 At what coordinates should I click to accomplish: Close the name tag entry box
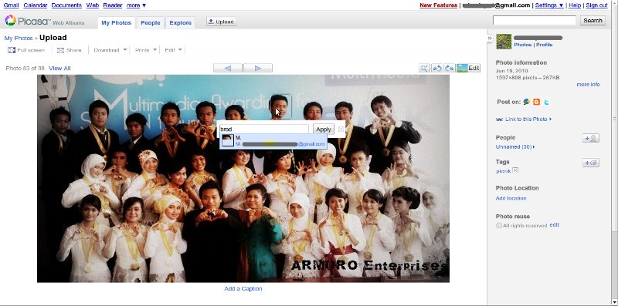click(x=341, y=129)
